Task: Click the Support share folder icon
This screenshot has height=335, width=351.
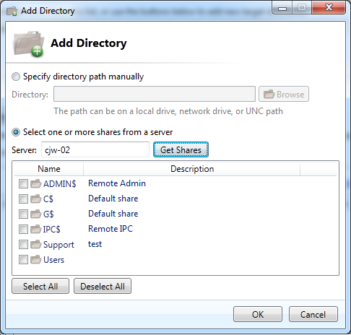Action: pos(36,245)
